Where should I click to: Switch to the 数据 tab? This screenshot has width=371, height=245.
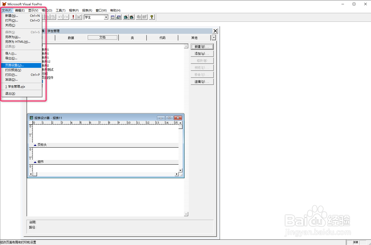[71, 38]
